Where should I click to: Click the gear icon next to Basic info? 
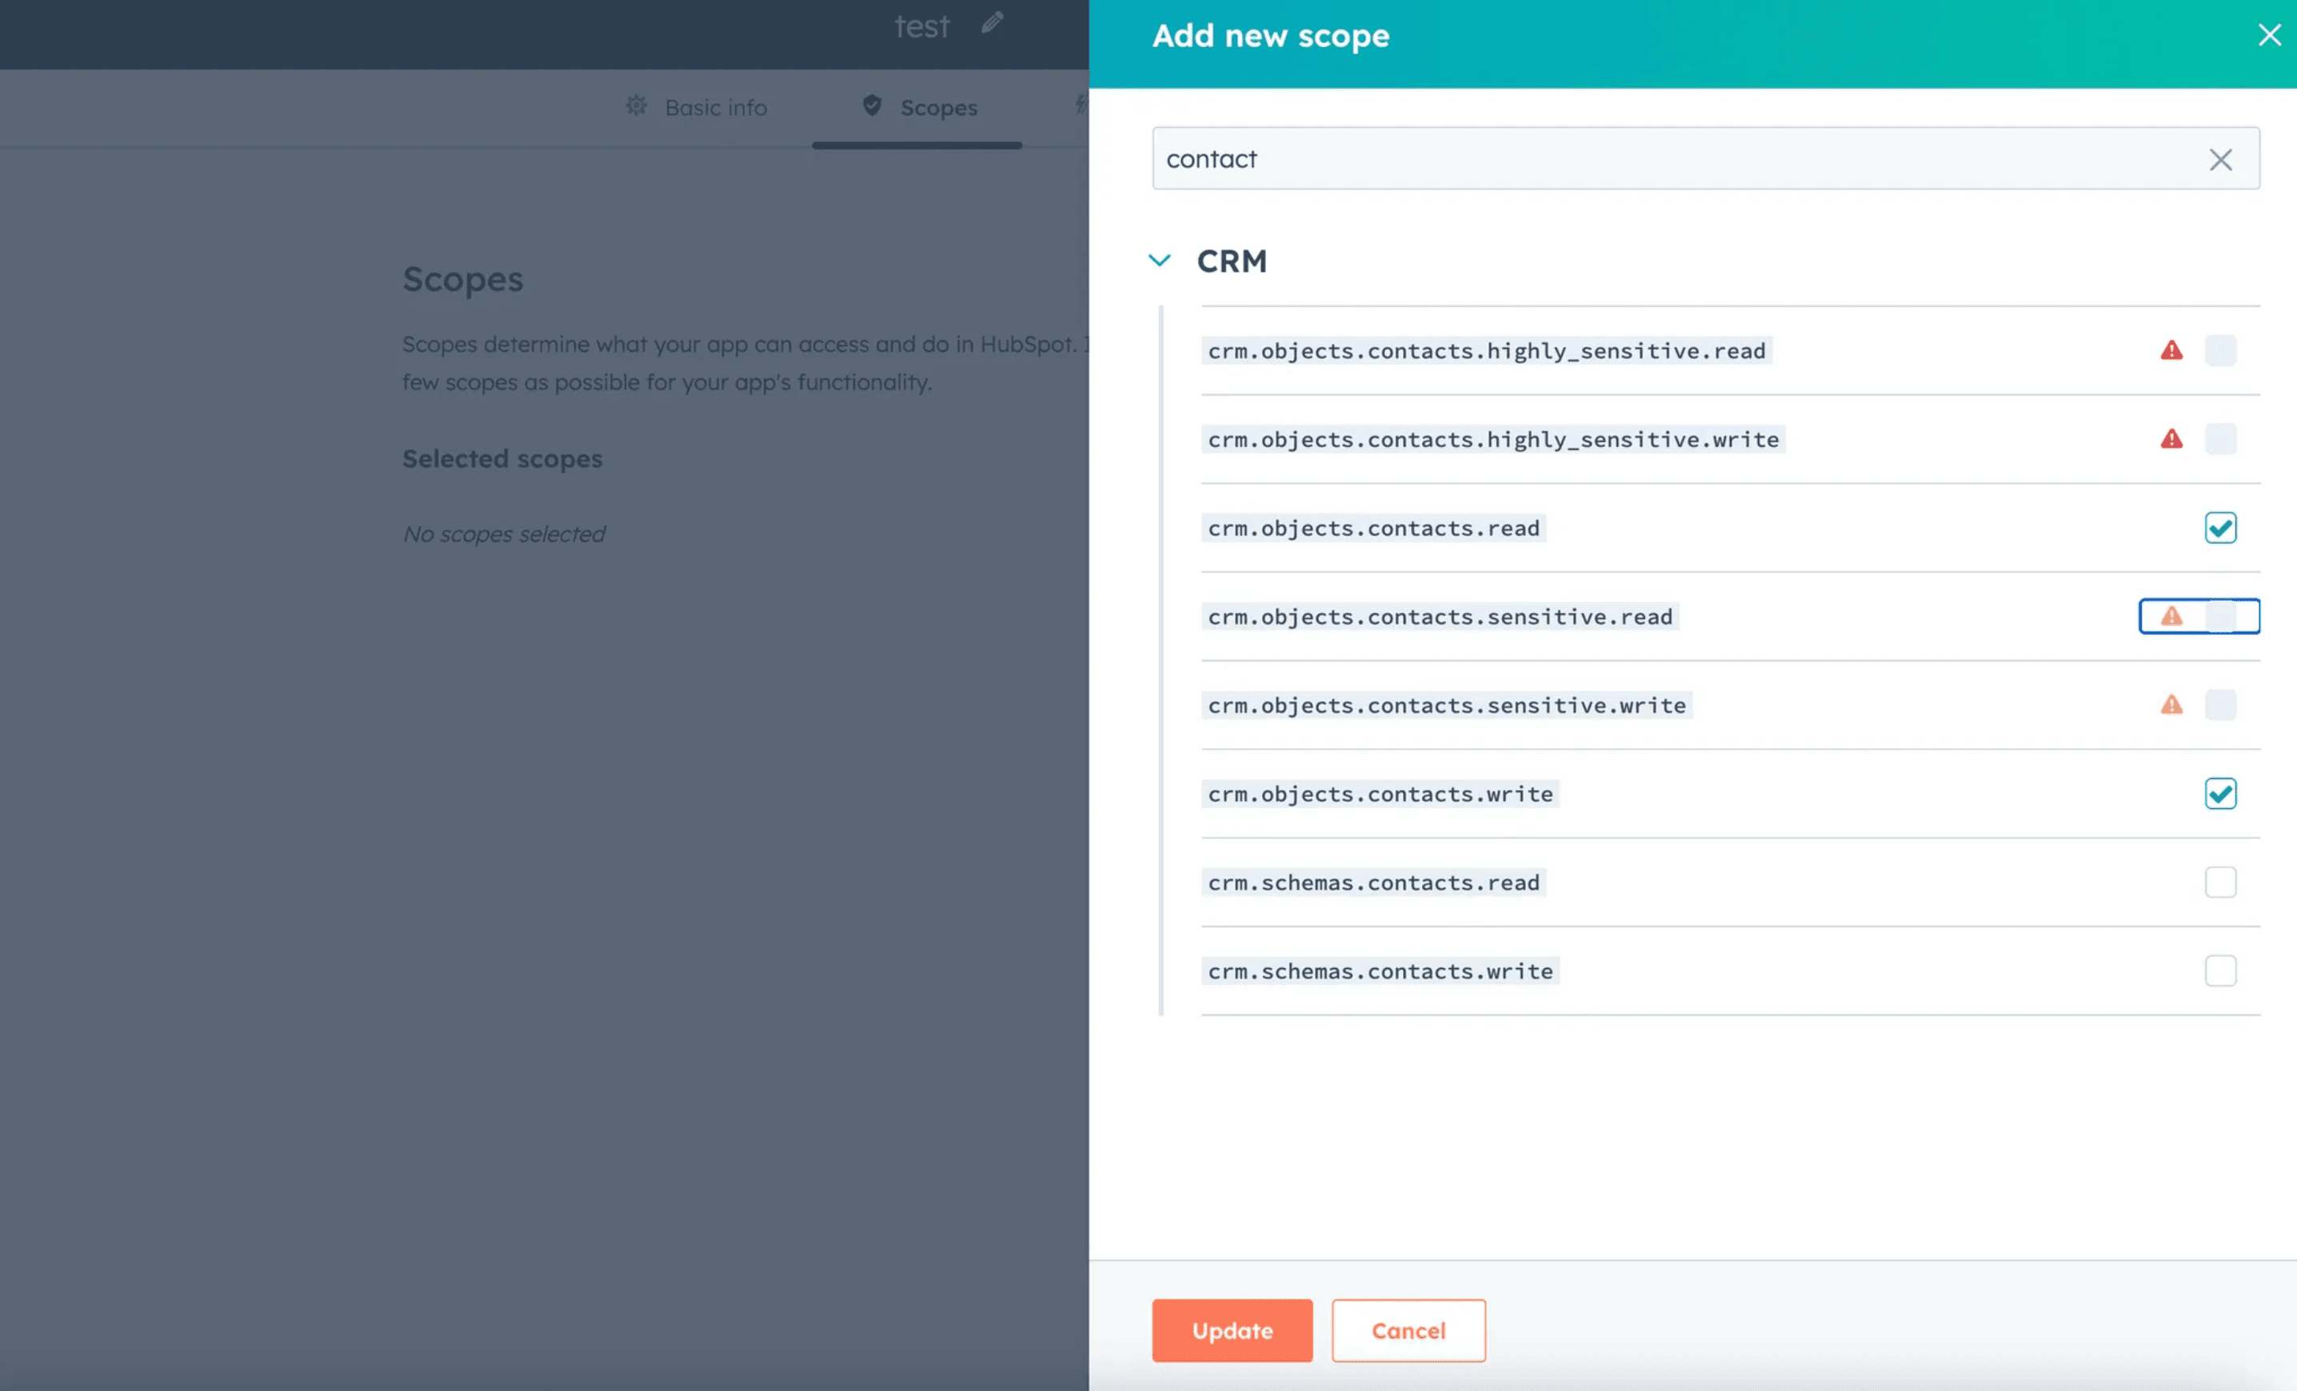[636, 106]
